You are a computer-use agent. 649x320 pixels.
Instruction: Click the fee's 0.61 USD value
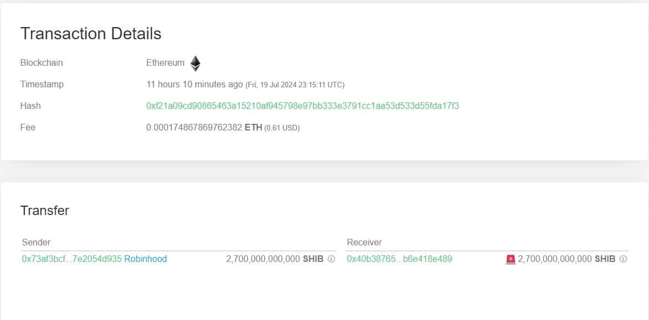(282, 128)
